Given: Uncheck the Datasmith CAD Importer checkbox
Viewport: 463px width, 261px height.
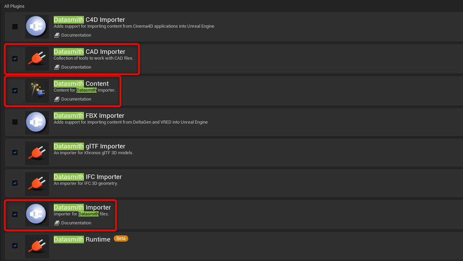Looking at the screenshot, I should 15,58.
